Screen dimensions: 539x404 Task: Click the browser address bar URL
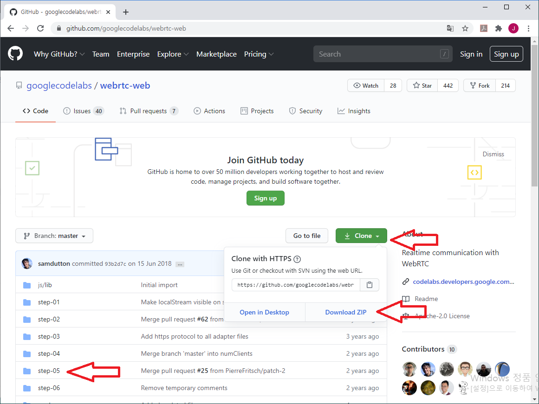tap(126, 28)
